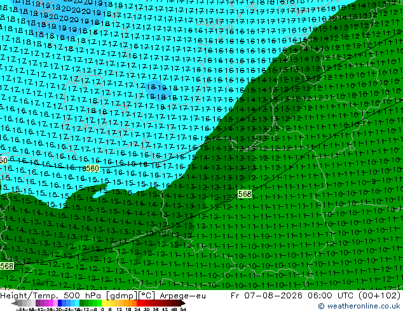Click the date '07-08-2026'

coord(273,296)
